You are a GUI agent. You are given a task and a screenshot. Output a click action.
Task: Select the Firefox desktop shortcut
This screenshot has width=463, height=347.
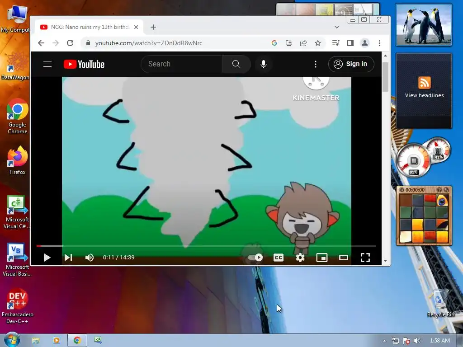click(x=18, y=160)
